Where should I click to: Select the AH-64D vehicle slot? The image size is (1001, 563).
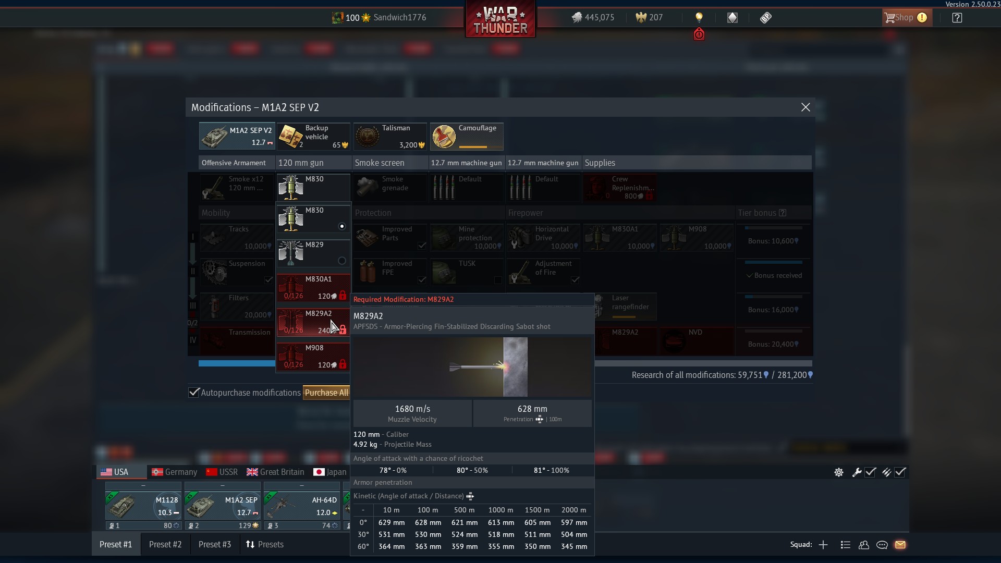tap(301, 506)
